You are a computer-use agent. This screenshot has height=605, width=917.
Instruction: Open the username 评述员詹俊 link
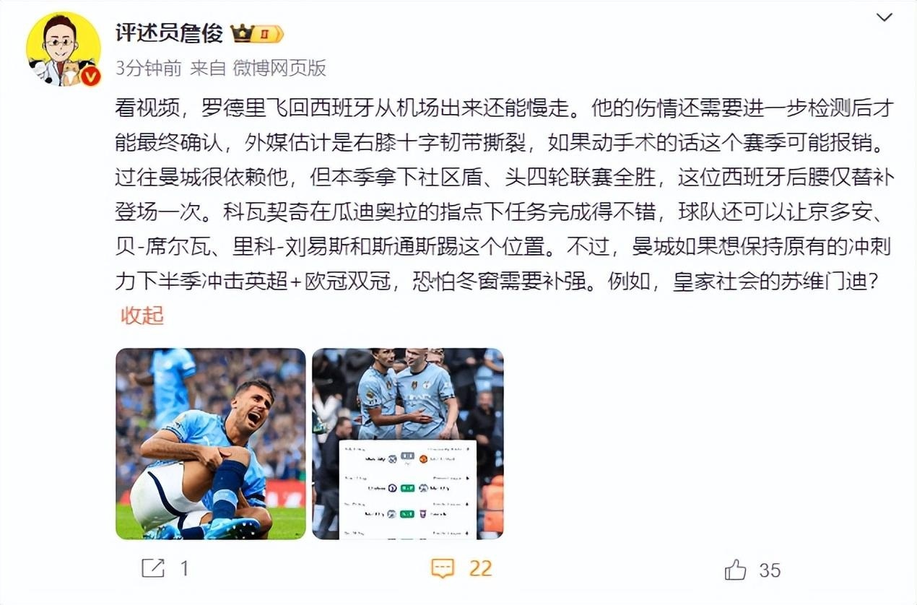coord(169,33)
